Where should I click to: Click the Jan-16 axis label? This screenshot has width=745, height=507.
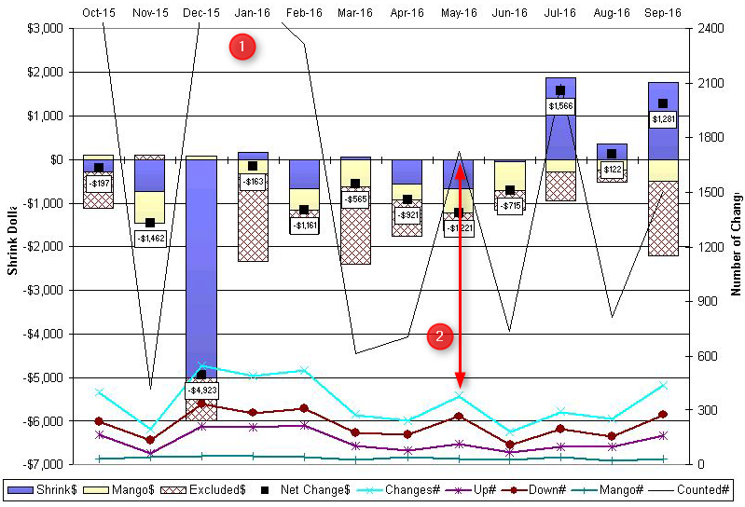point(253,13)
